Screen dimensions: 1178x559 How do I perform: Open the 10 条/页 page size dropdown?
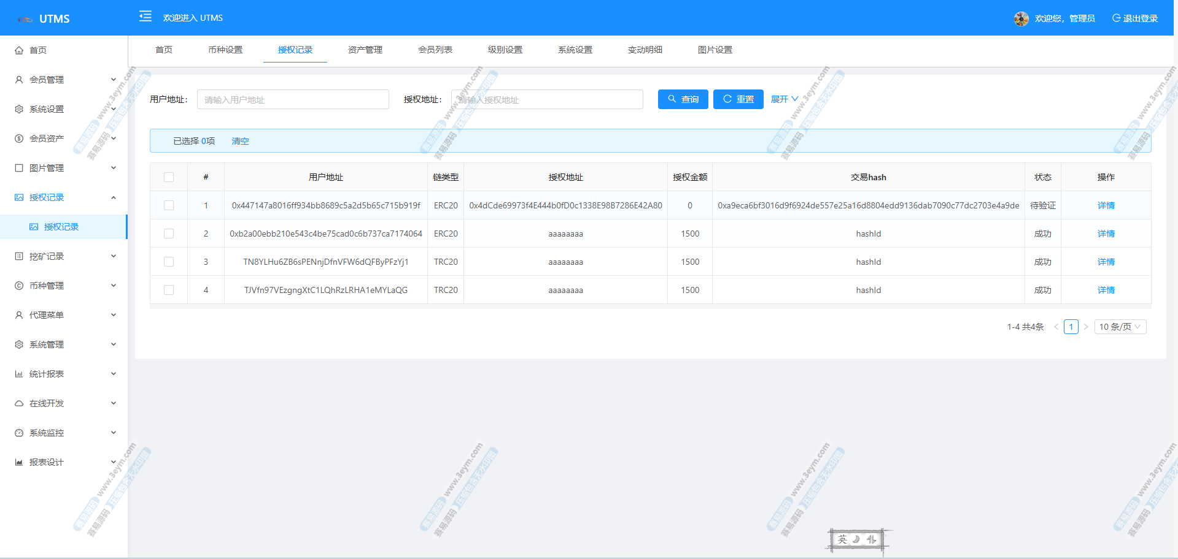point(1120,327)
